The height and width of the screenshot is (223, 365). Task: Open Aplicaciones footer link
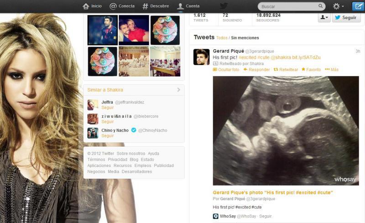point(99,166)
